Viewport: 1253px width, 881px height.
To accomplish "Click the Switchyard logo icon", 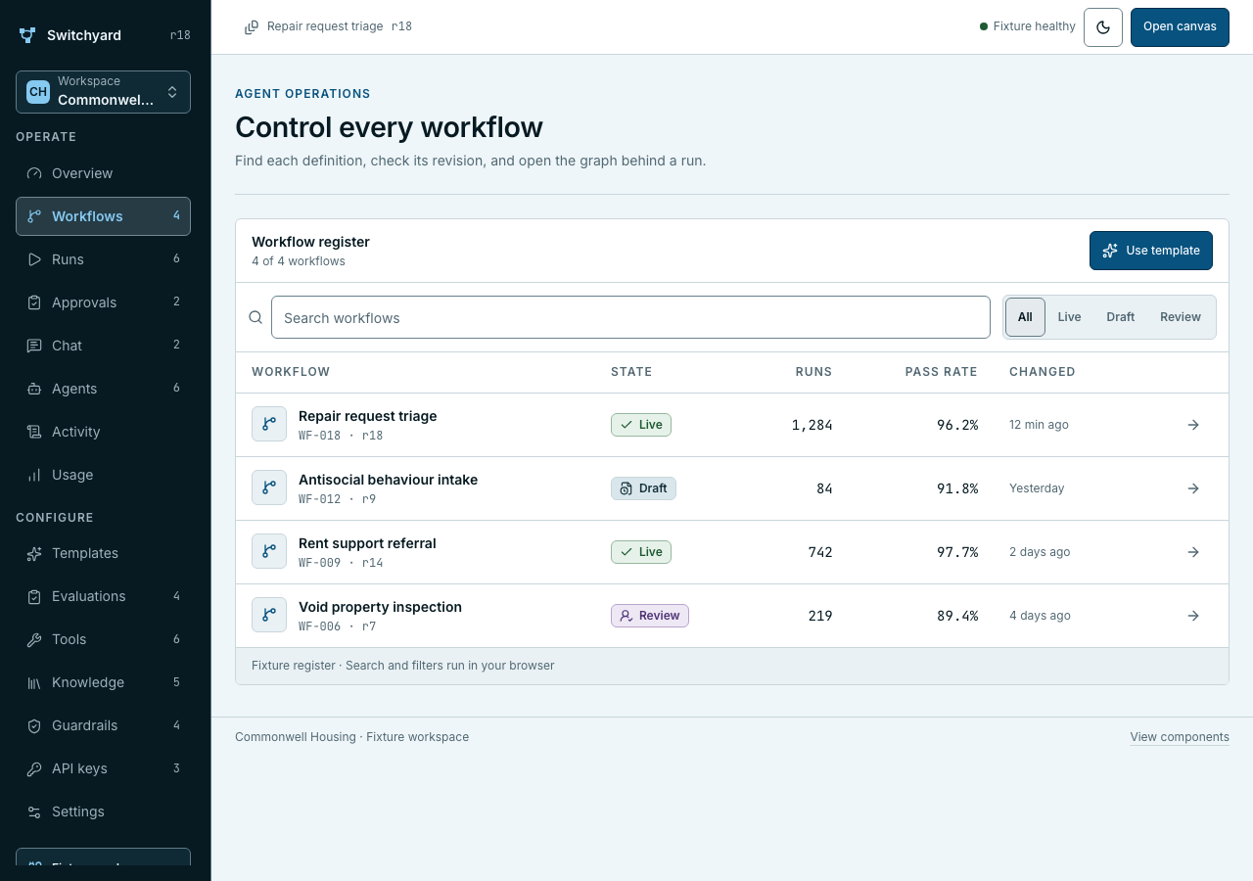I will (27, 35).
